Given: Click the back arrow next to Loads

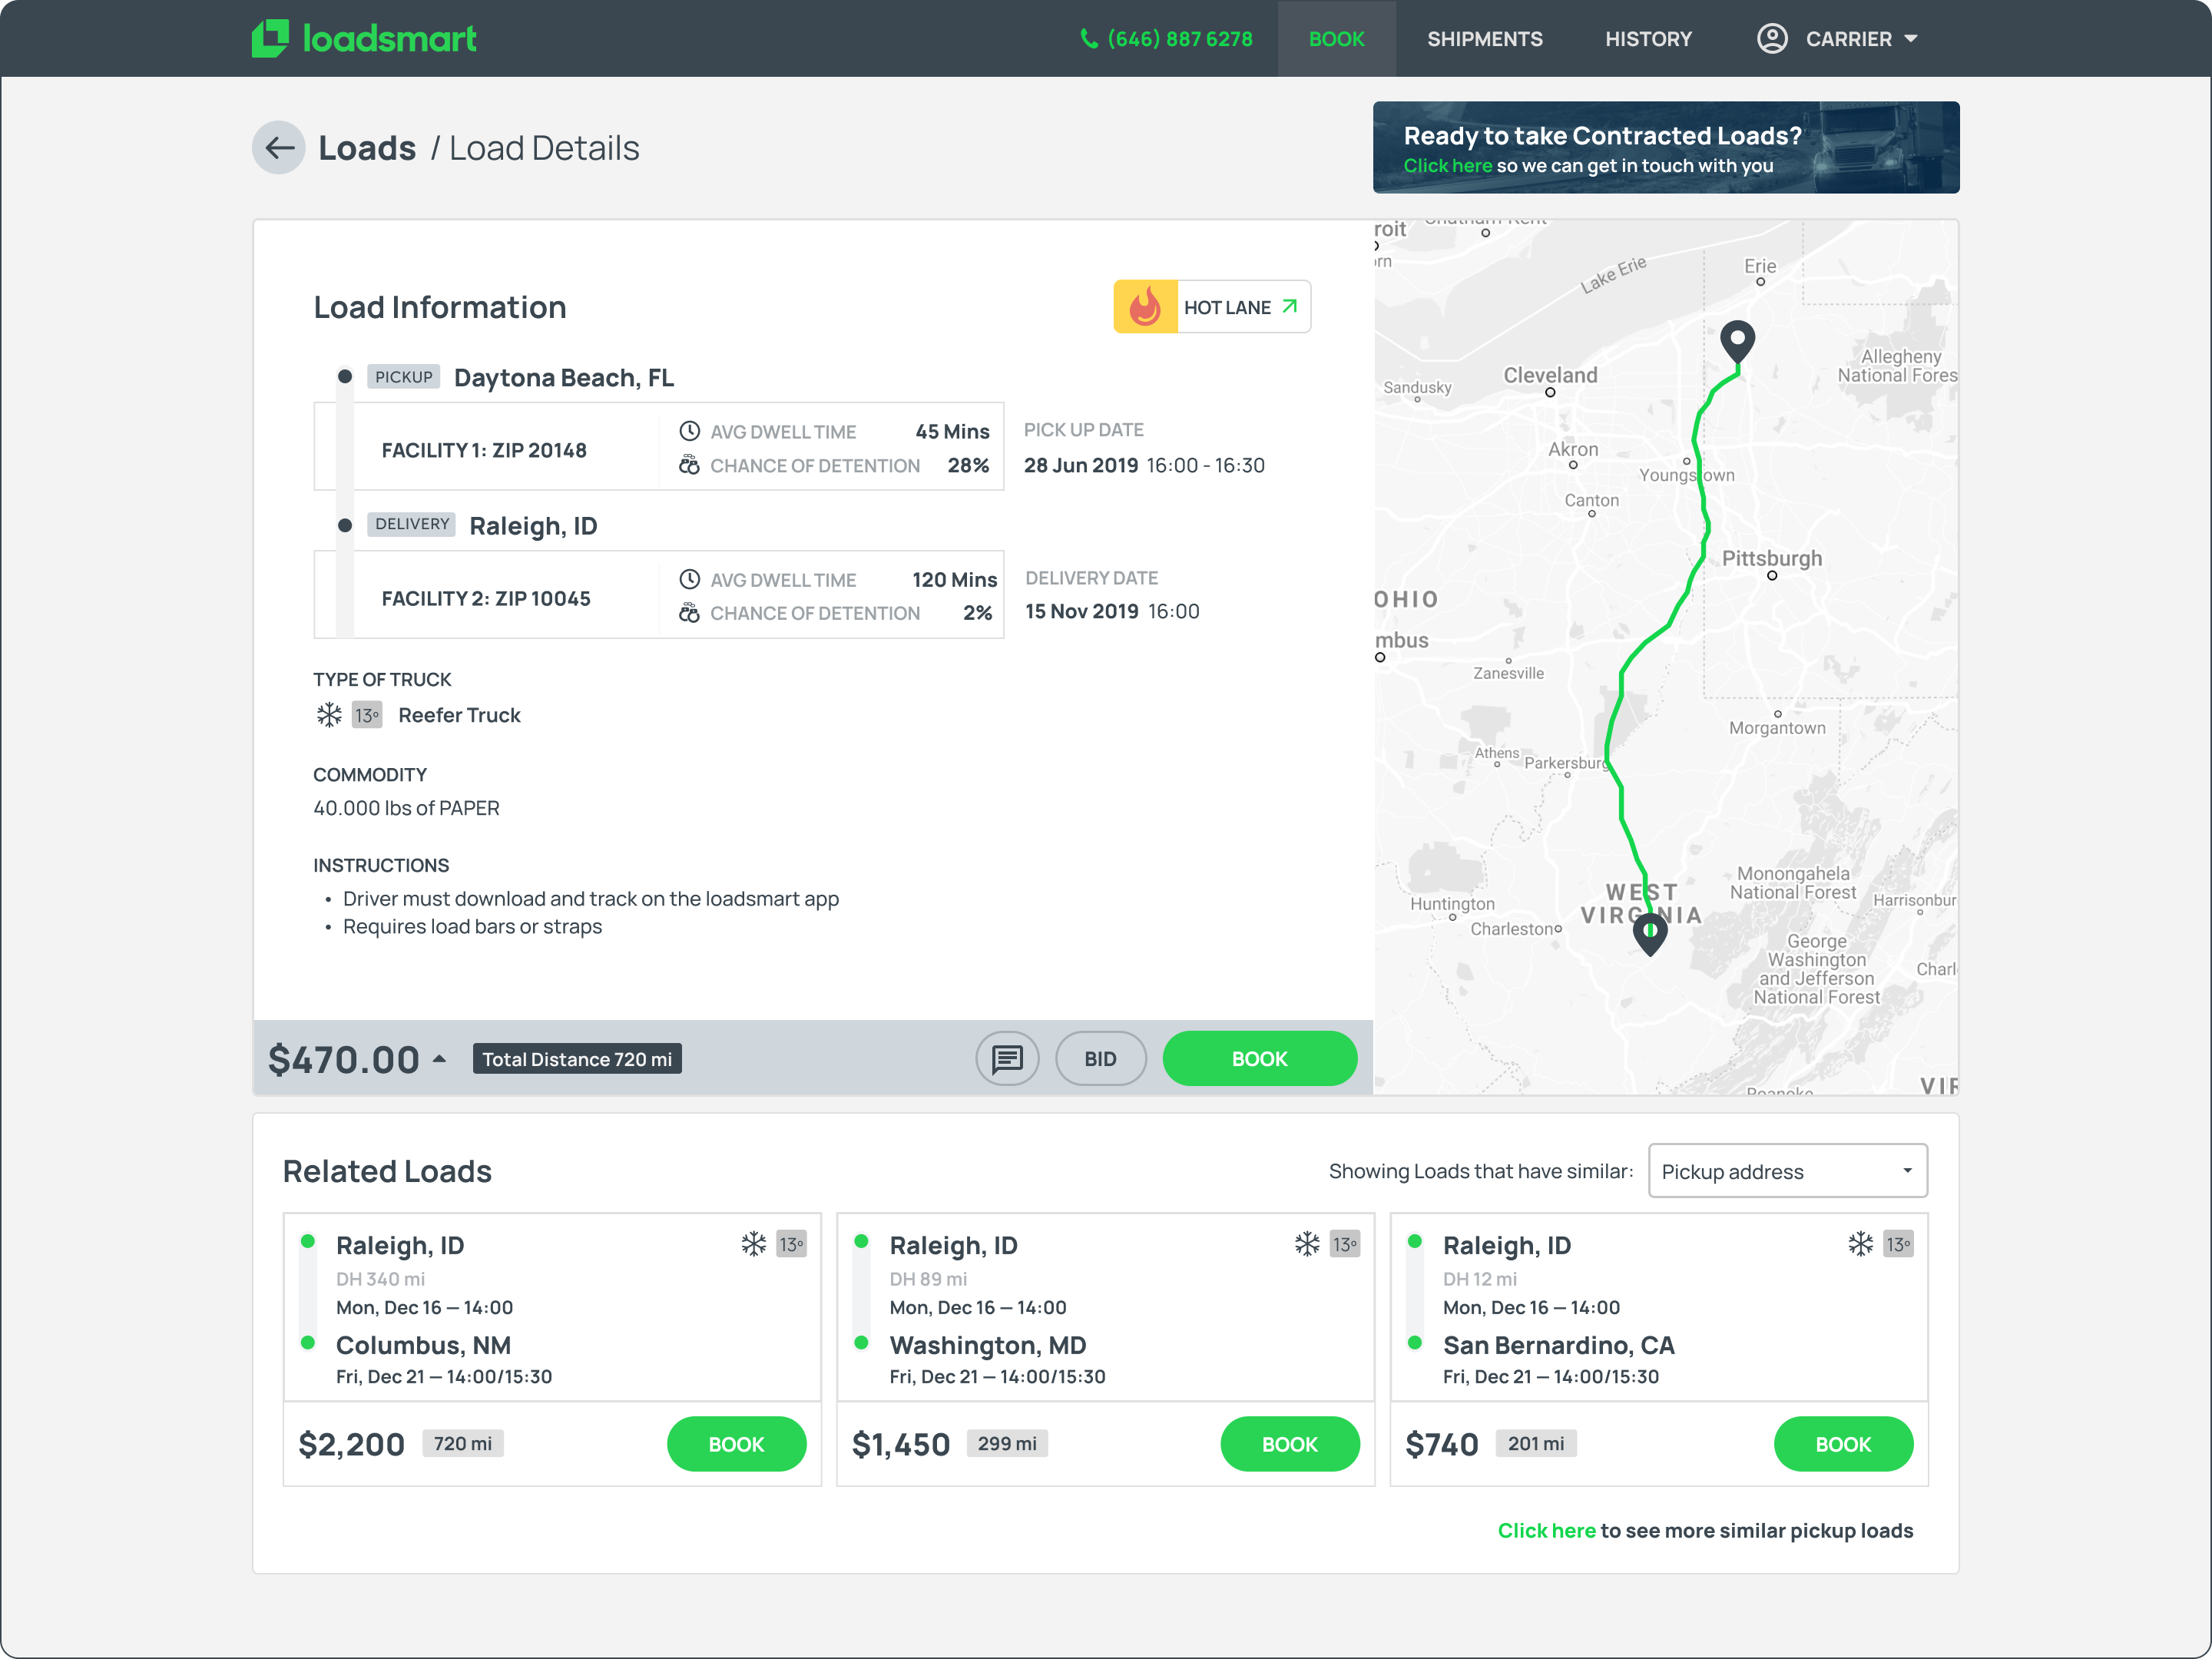Looking at the screenshot, I should 279,148.
